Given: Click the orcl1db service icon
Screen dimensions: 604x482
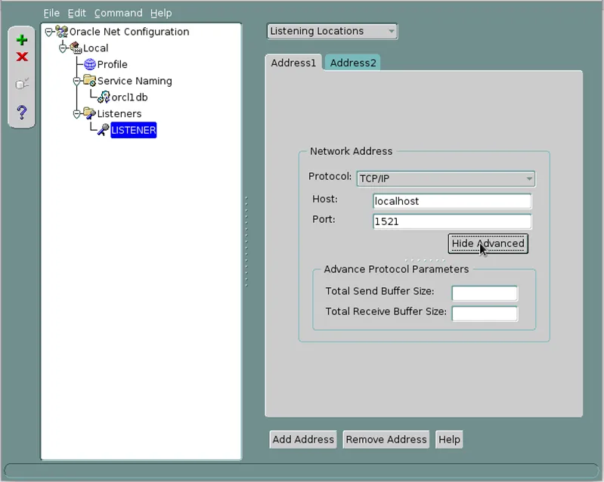Looking at the screenshot, I should [x=104, y=97].
